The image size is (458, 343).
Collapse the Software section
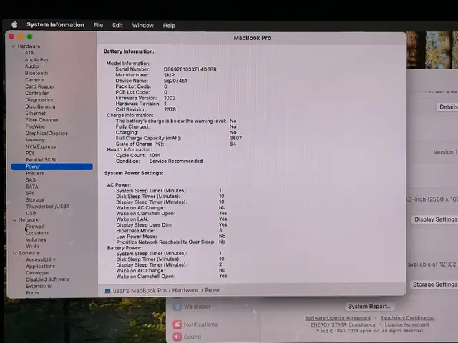[x=14, y=253]
